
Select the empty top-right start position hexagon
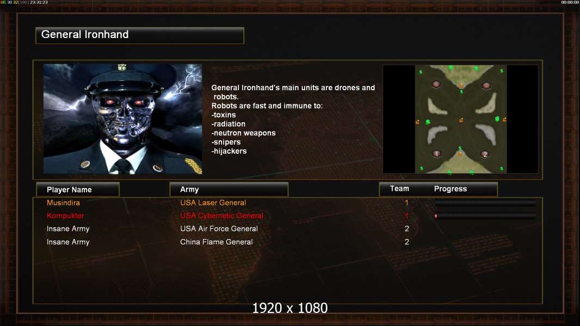[x=486, y=86]
